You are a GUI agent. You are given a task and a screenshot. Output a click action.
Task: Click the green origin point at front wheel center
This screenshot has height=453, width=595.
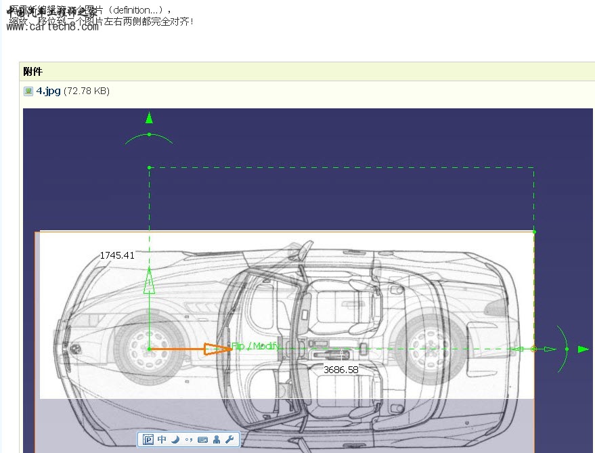pyautogui.click(x=149, y=349)
